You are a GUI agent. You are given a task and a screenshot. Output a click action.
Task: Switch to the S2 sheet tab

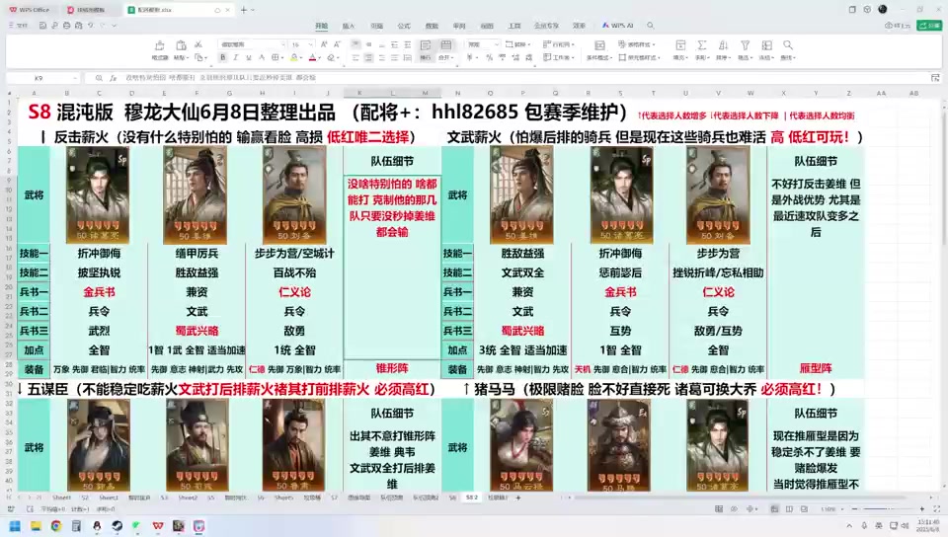click(x=85, y=498)
